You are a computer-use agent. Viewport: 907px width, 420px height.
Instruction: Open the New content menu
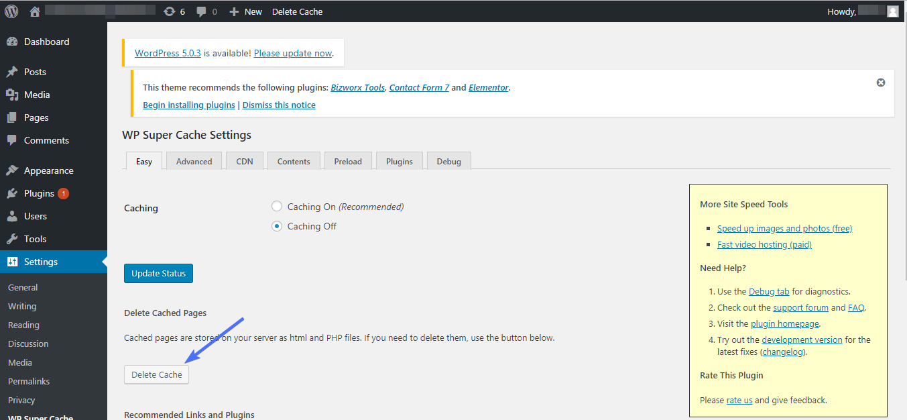pos(246,11)
